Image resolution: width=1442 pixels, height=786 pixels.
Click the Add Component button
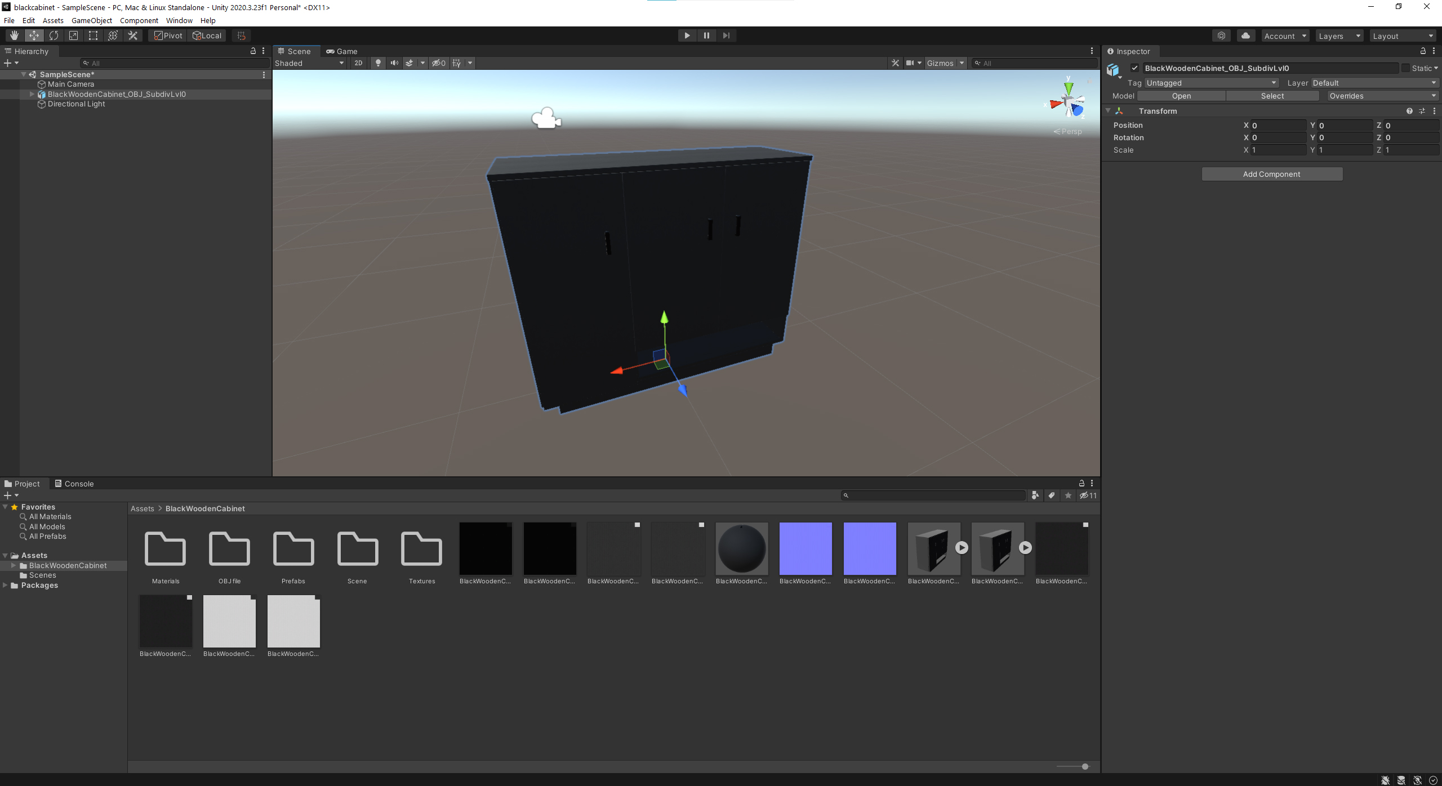pyautogui.click(x=1271, y=174)
